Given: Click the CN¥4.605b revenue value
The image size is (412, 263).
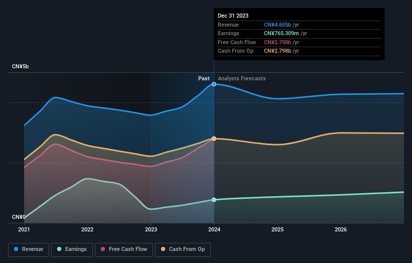Looking at the screenshot, I should click(x=278, y=25).
